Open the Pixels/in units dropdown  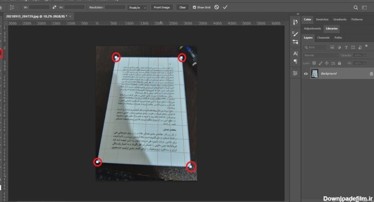pos(137,8)
